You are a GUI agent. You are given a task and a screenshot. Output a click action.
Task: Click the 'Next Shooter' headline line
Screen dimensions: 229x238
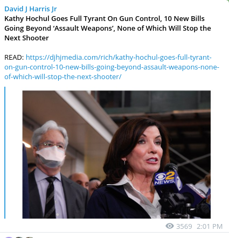point(26,38)
